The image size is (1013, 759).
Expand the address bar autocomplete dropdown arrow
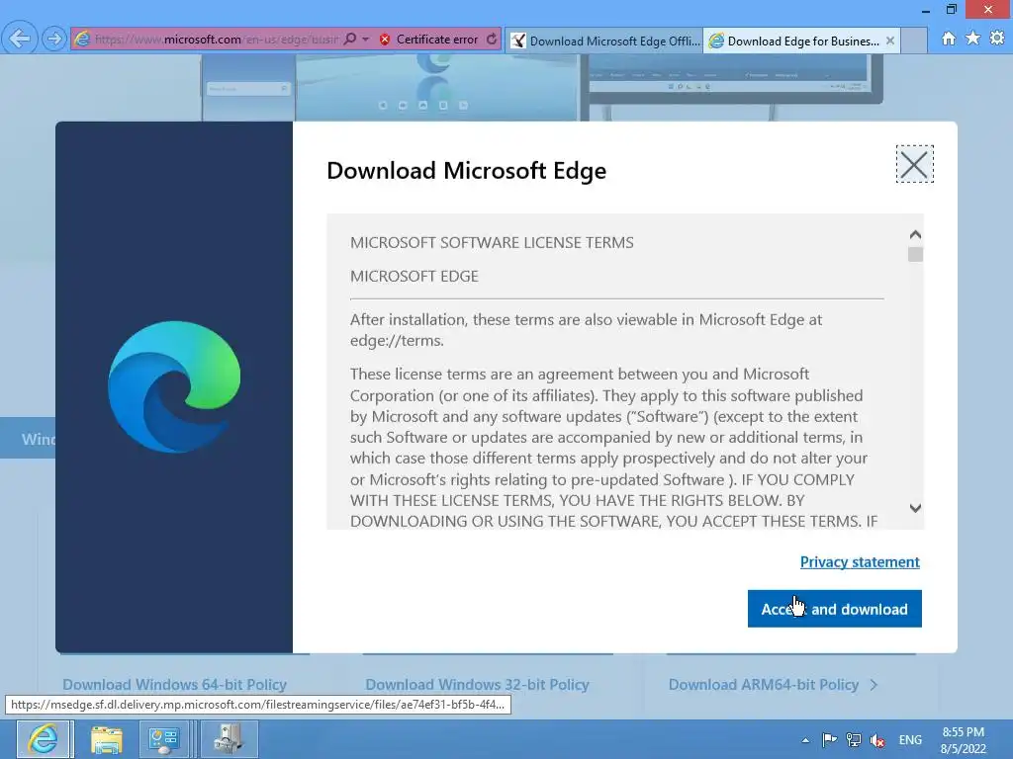click(366, 40)
